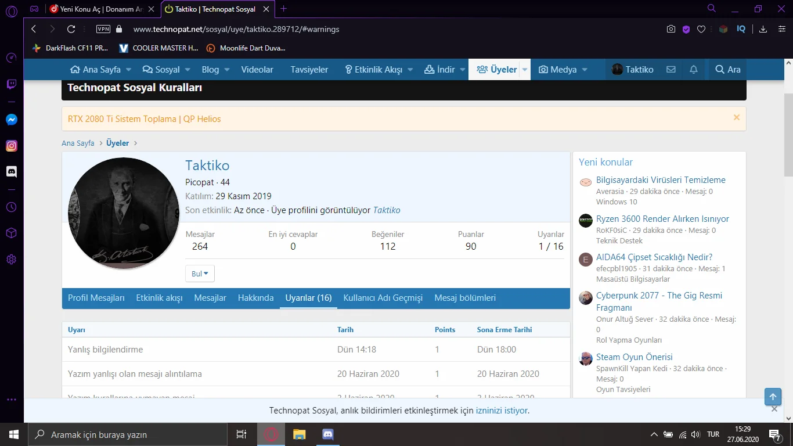Add page to bookmarks with heart icon
Viewport: 793px width, 446px height.
pos(701,29)
